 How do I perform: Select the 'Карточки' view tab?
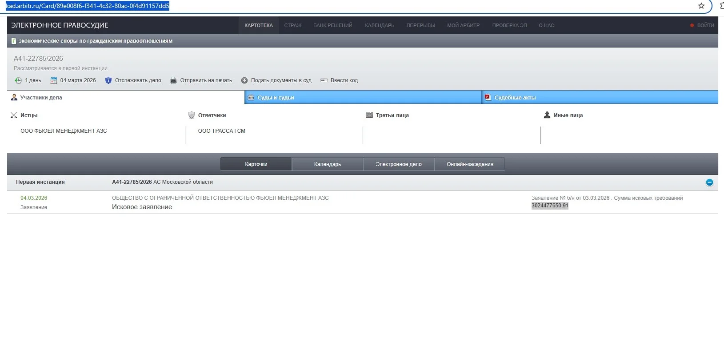pyautogui.click(x=256, y=164)
